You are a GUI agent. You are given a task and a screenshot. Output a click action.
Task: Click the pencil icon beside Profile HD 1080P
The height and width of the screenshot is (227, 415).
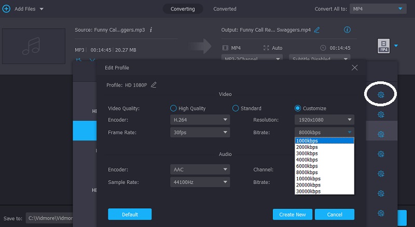point(154,84)
